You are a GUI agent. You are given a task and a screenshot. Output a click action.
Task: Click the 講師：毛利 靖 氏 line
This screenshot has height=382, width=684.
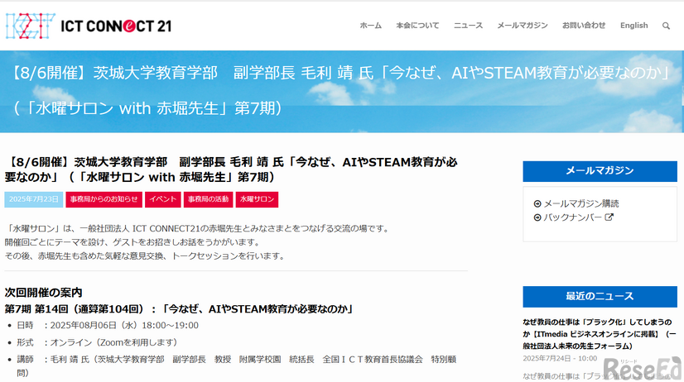point(236,366)
